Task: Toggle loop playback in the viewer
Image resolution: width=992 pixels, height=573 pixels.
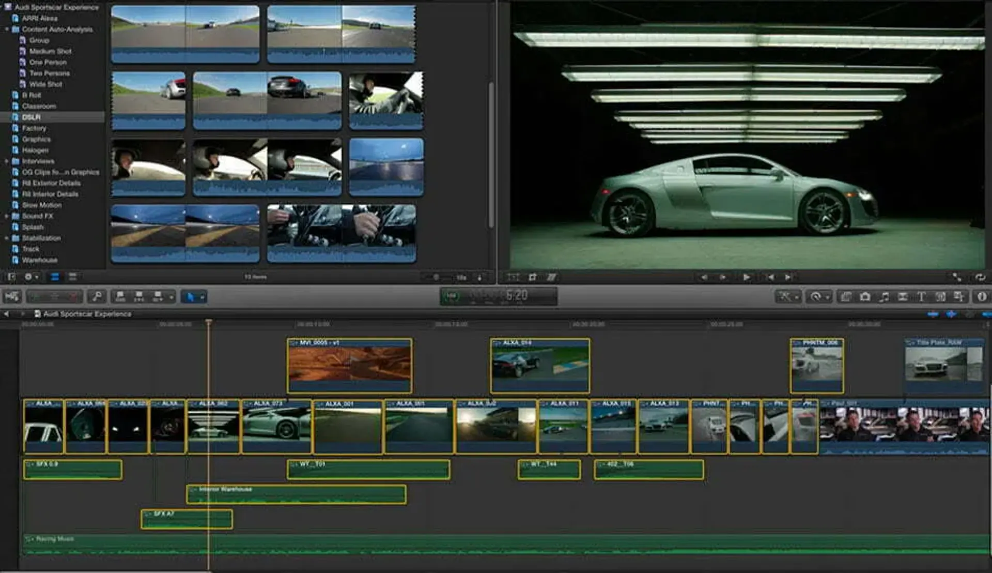Action: coord(980,277)
